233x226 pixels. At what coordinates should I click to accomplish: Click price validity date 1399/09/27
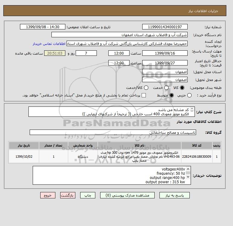coord(165,63)
